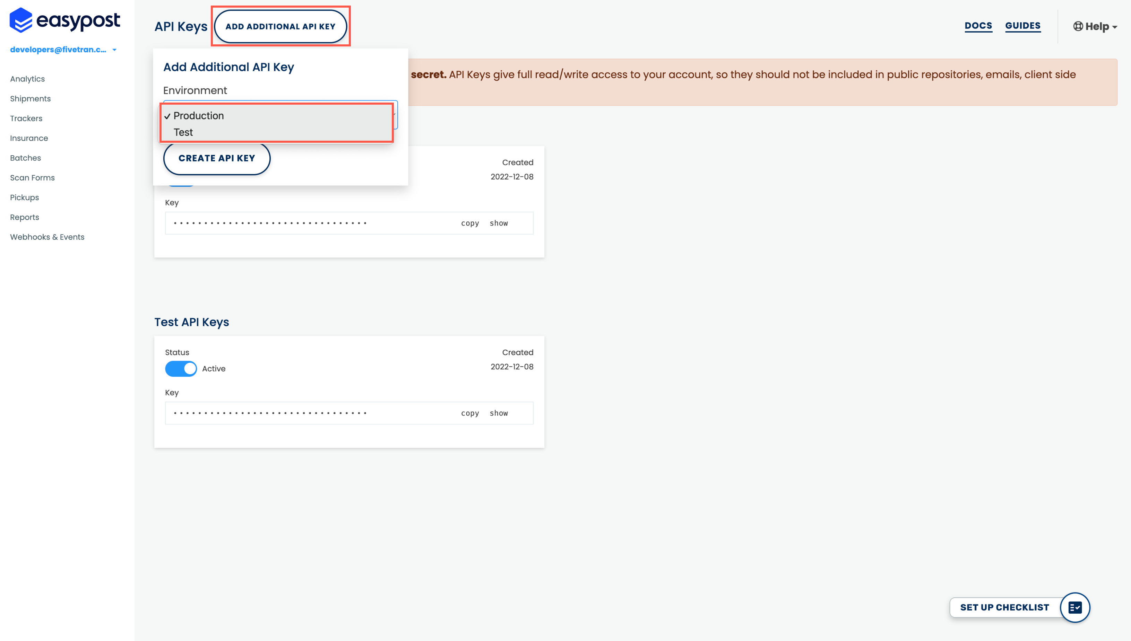Toggle the Test API Key active status
Viewport: 1131px width, 641px height.
pyautogui.click(x=181, y=369)
